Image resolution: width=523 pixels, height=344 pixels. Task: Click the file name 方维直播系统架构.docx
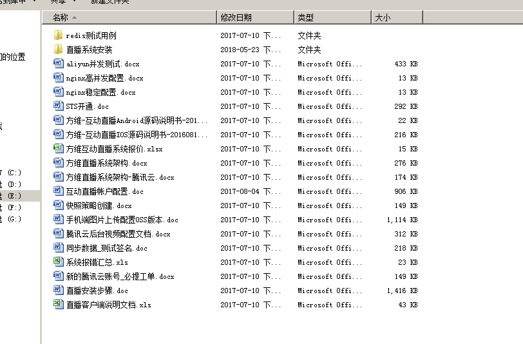pyautogui.click(x=106, y=163)
